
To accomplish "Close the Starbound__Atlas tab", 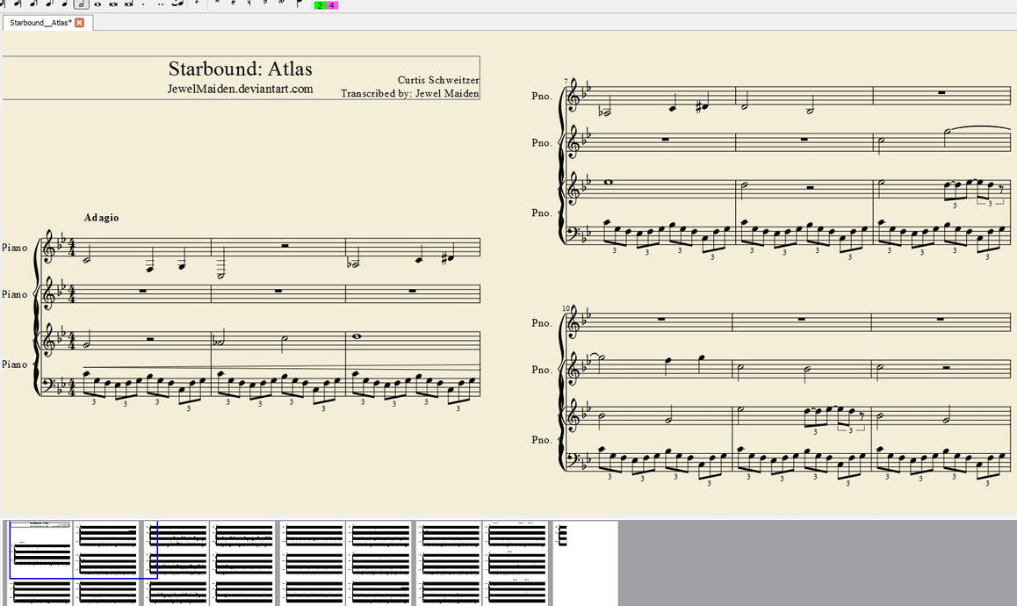I will point(79,23).
